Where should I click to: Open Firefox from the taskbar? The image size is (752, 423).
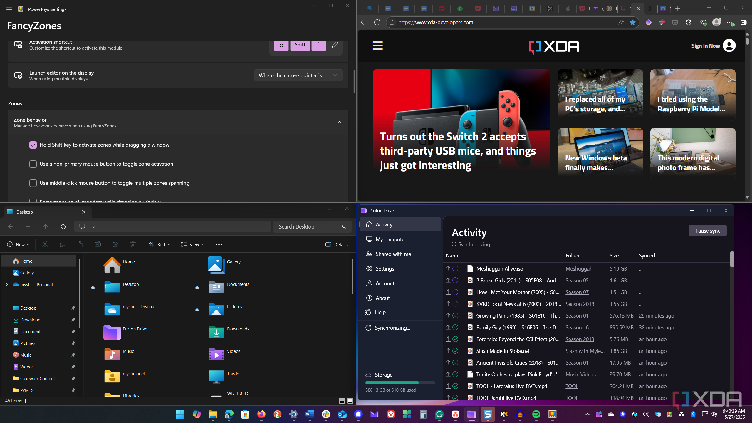261,414
